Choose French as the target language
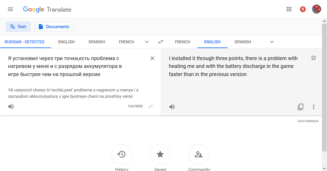 tap(183, 42)
